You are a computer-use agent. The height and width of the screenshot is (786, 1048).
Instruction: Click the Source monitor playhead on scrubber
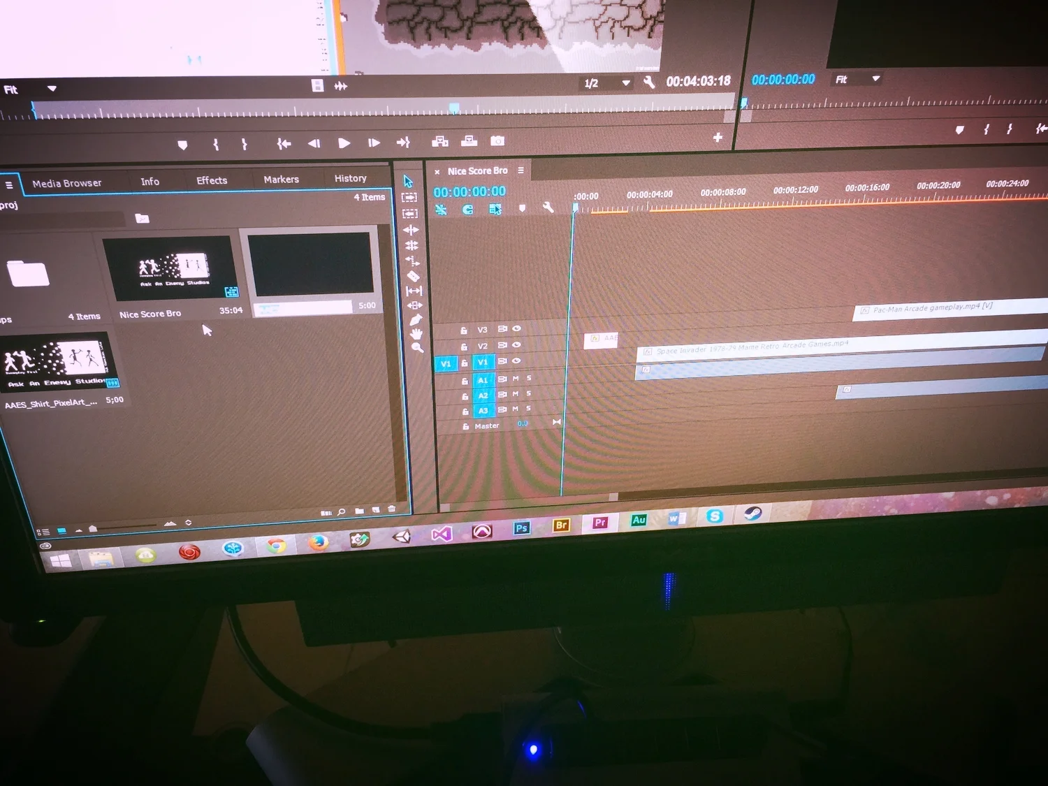pos(454,108)
